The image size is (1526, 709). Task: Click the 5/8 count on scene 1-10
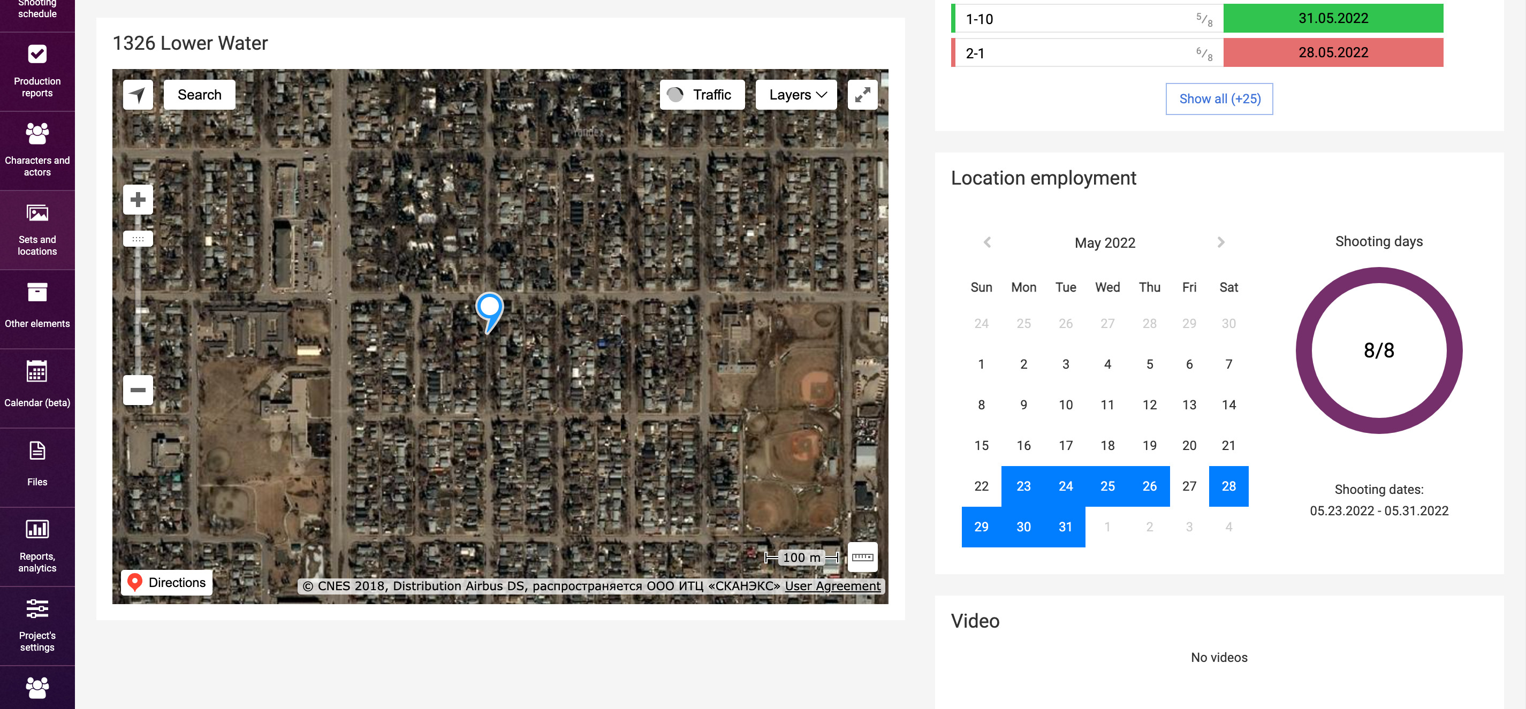point(1204,20)
